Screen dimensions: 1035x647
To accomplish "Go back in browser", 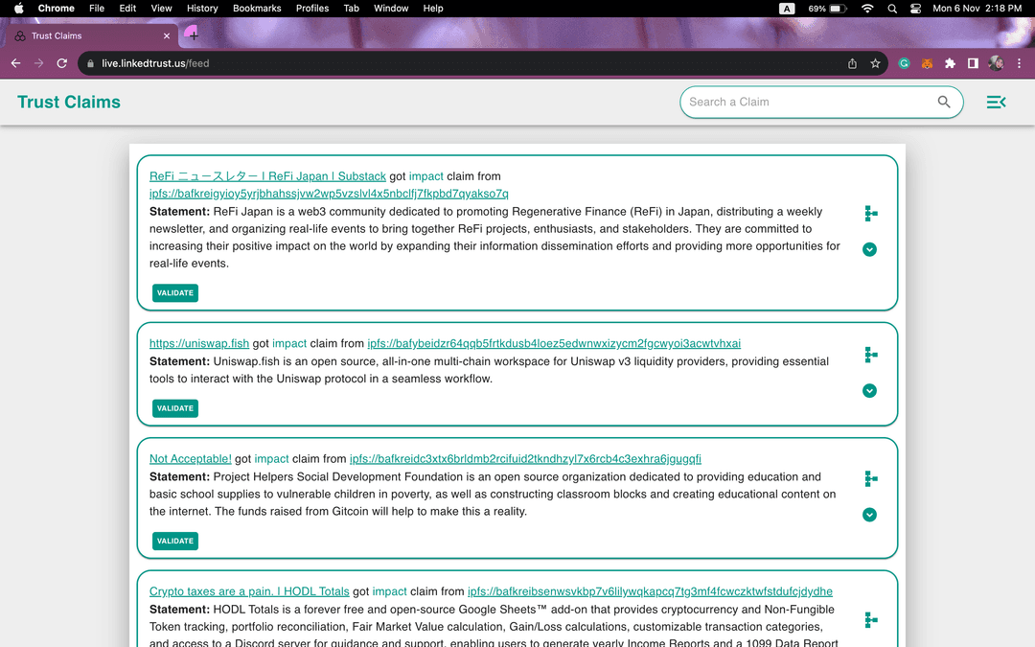I will pos(16,63).
